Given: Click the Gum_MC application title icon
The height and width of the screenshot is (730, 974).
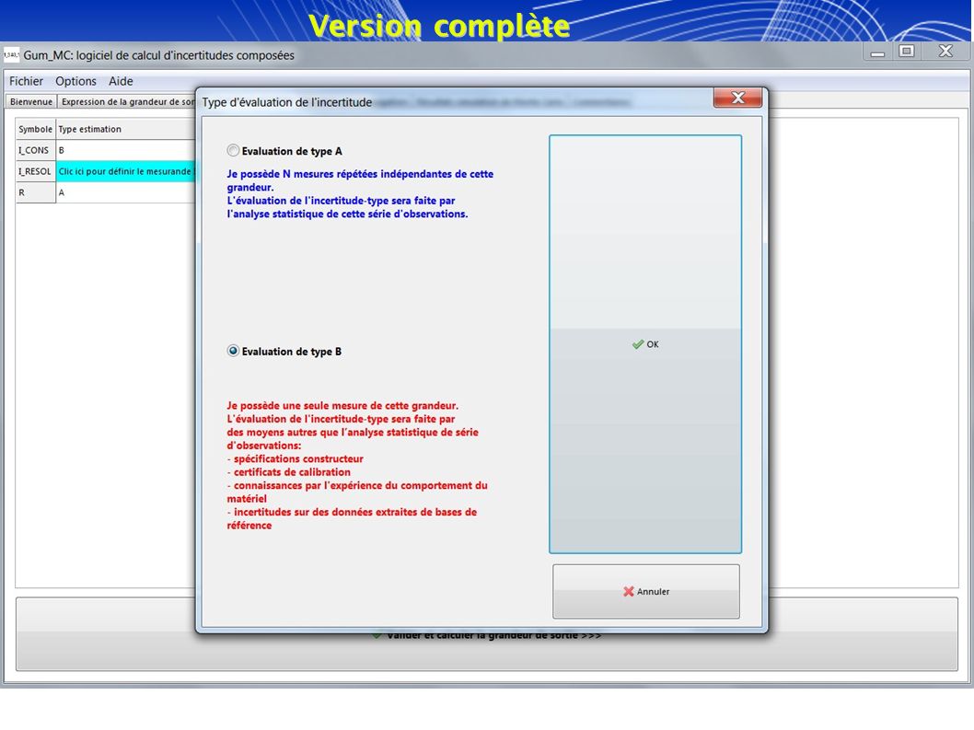Looking at the screenshot, I should pos(12,55).
